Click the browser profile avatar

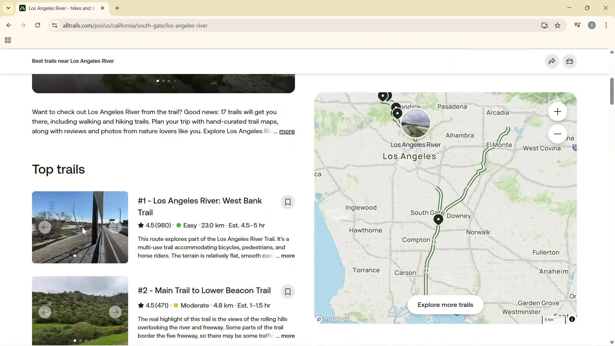[x=592, y=25]
